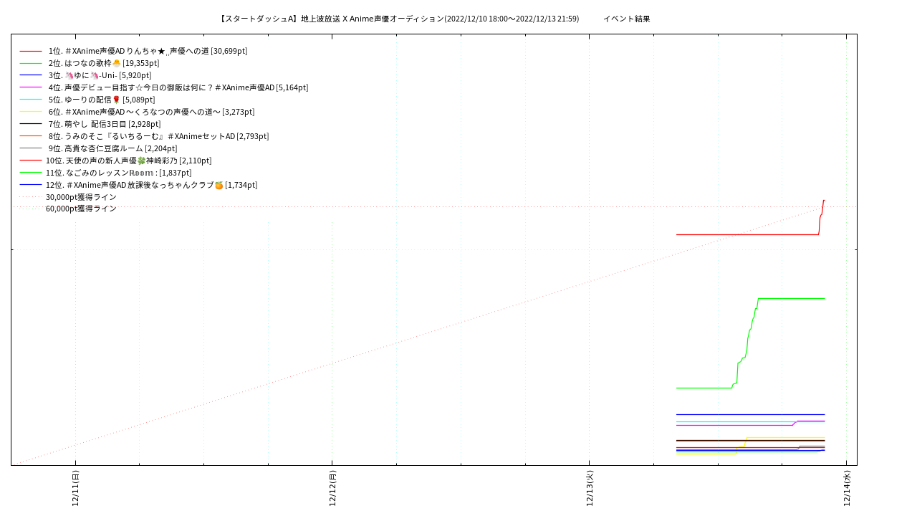This screenshot has height=516, width=917.
Task: Click the 12/12(月) axis label
Action: (x=332, y=488)
